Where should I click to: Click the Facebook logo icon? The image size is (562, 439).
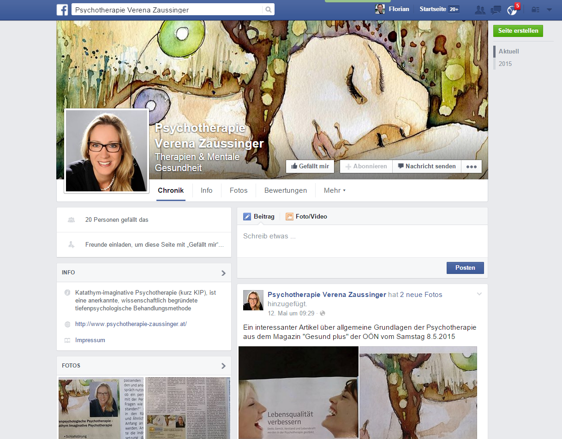62,10
